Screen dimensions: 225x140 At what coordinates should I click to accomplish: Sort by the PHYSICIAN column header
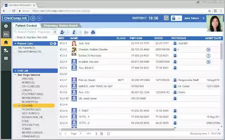tap(179, 38)
